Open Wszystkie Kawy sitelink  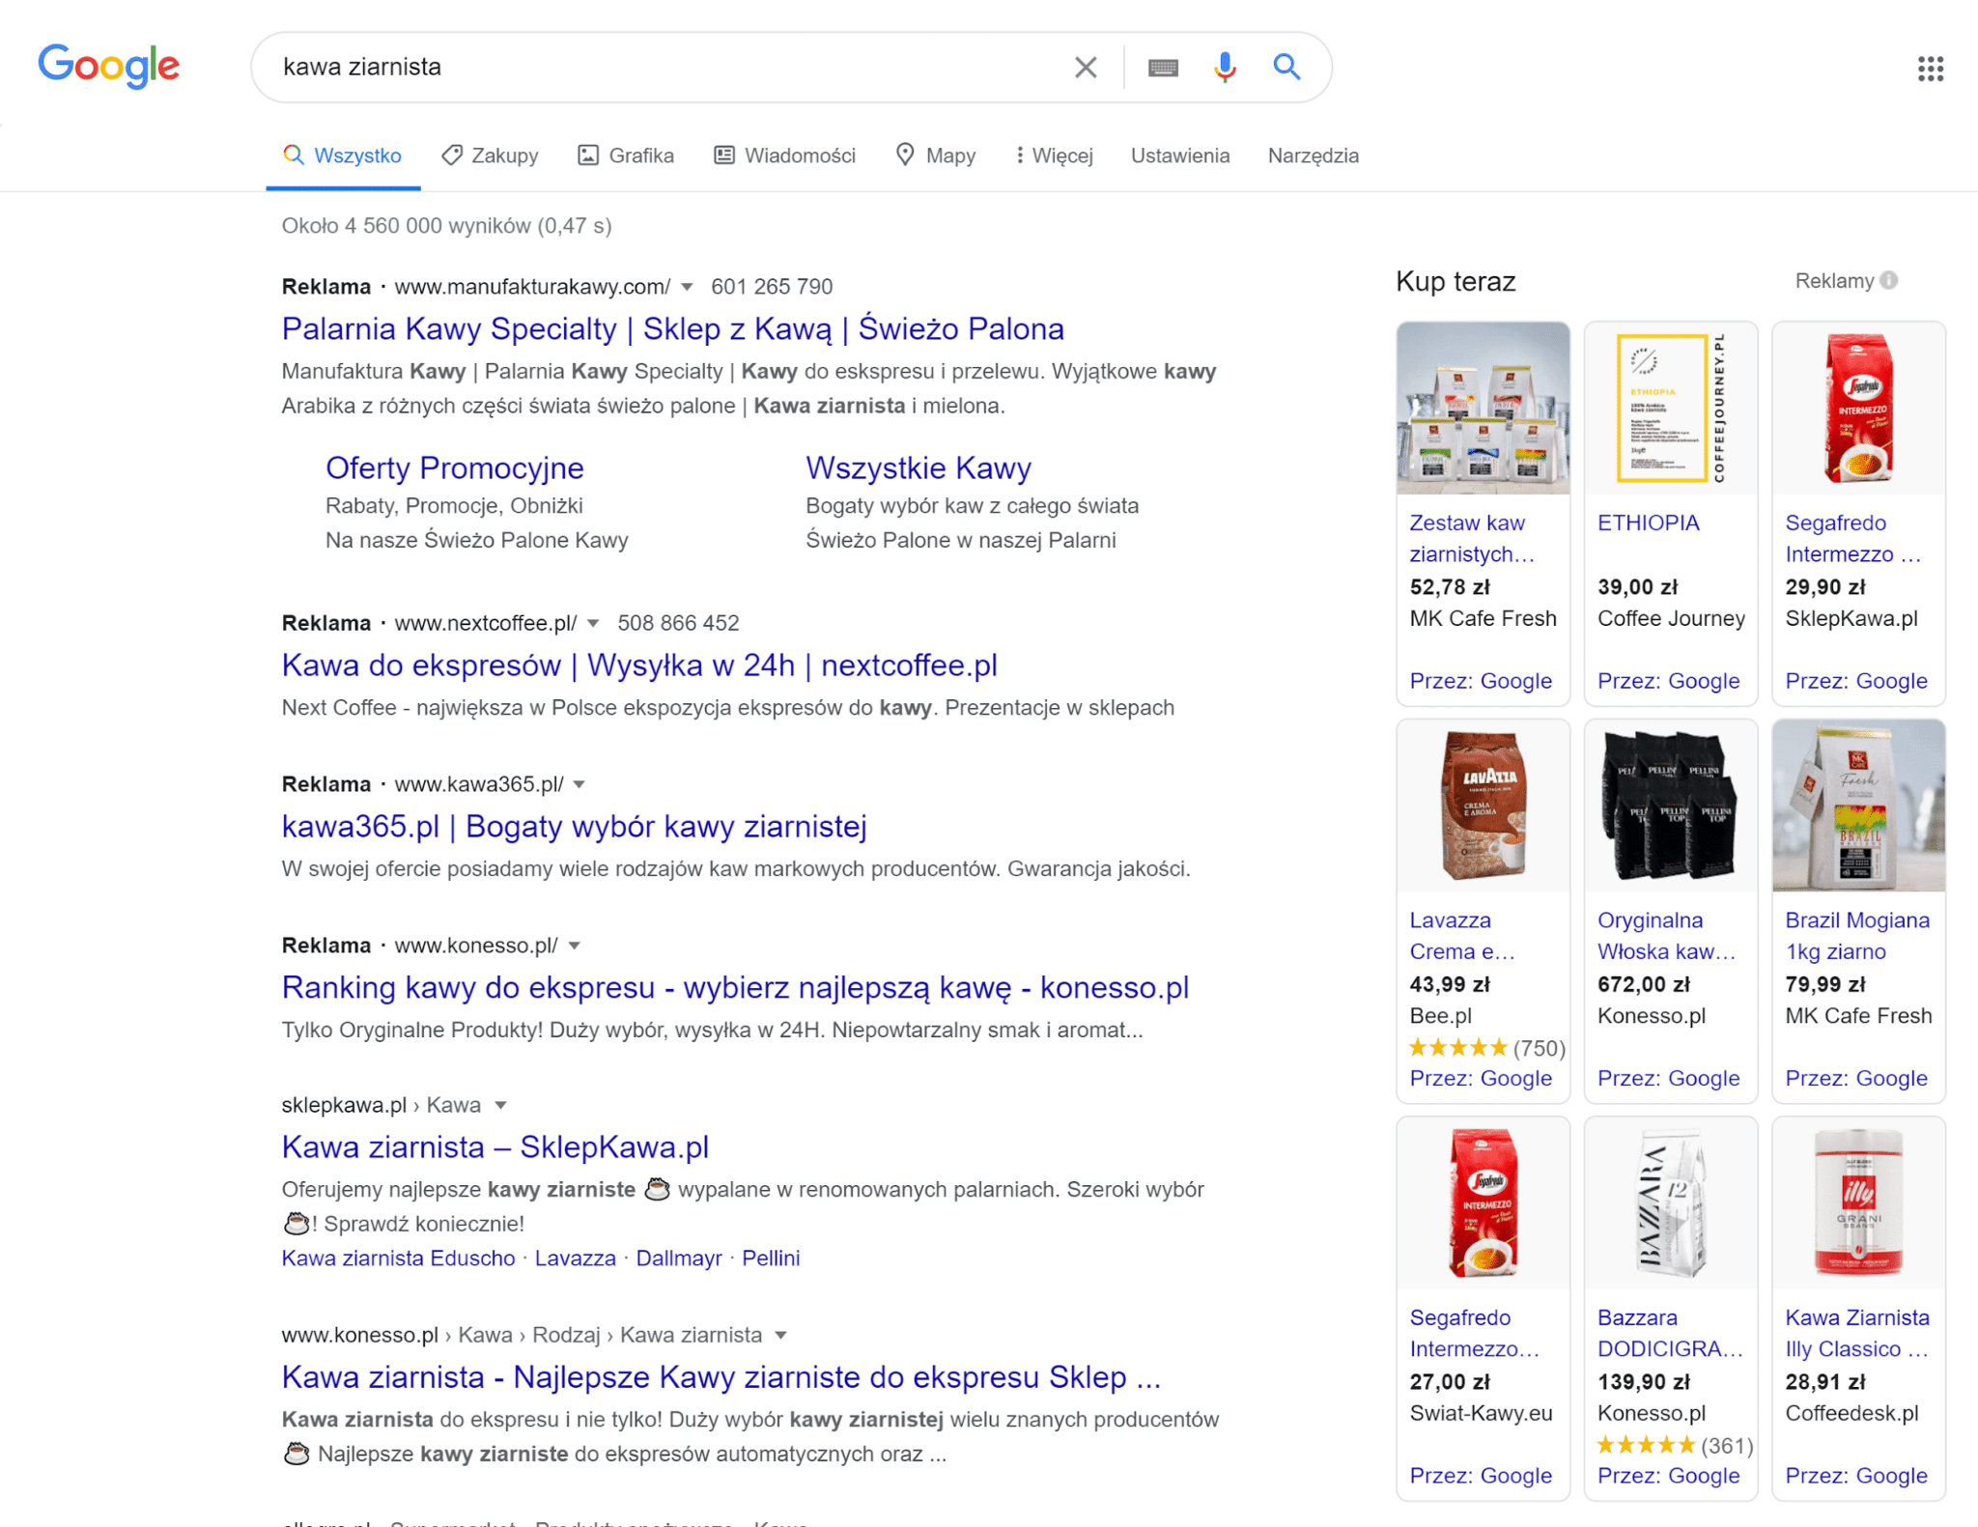click(918, 467)
